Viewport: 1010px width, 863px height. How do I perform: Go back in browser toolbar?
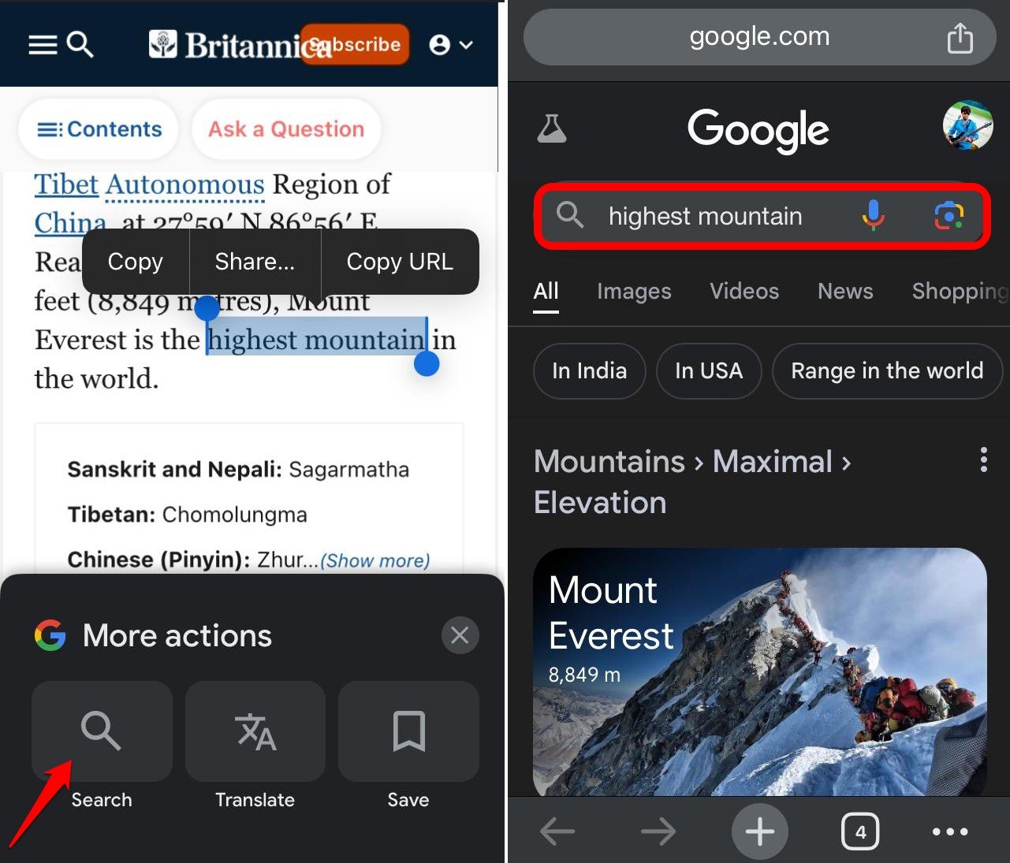coord(557,831)
